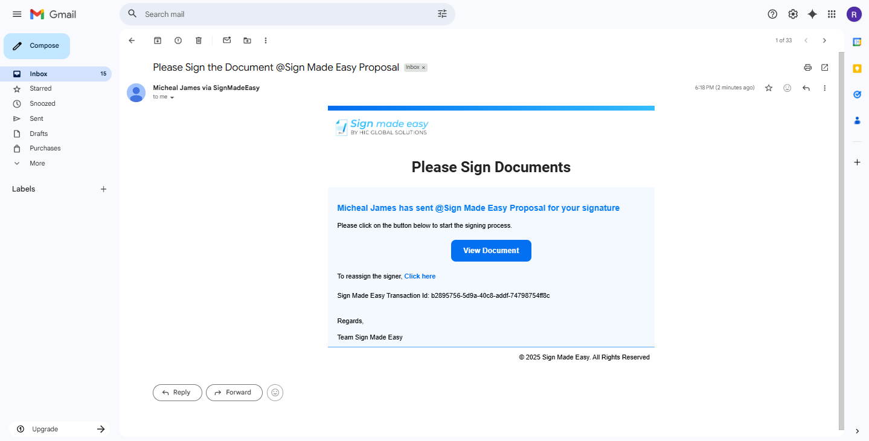
Task: Click the Upgrade button
Action: [x=60, y=429]
